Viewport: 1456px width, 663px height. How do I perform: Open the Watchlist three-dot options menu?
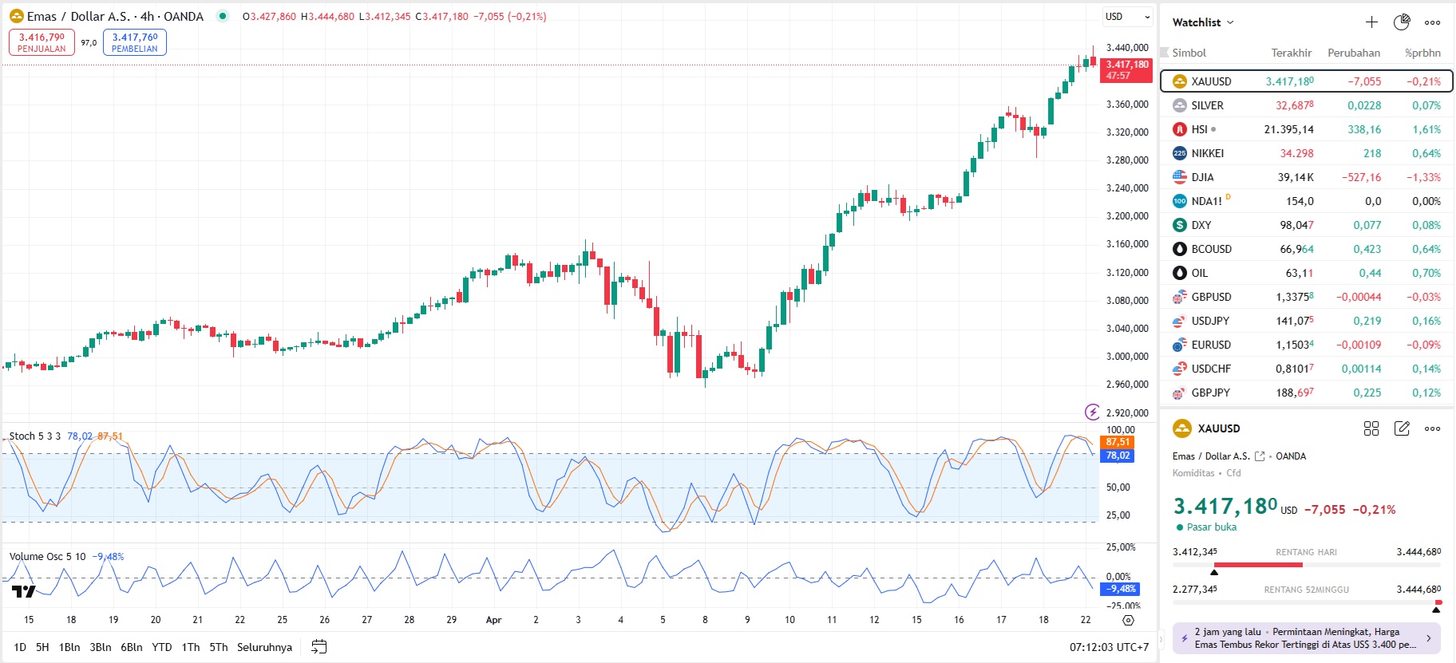coord(1433,22)
